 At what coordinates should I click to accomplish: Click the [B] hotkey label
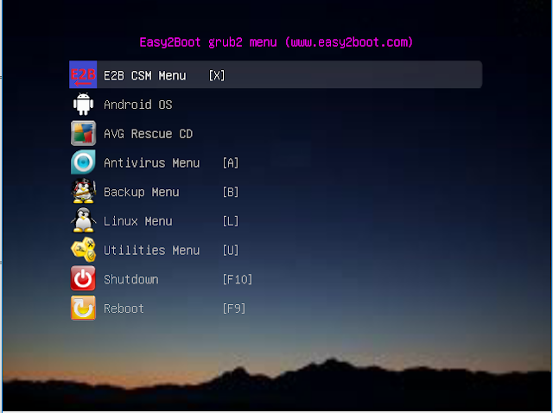[x=231, y=192]
